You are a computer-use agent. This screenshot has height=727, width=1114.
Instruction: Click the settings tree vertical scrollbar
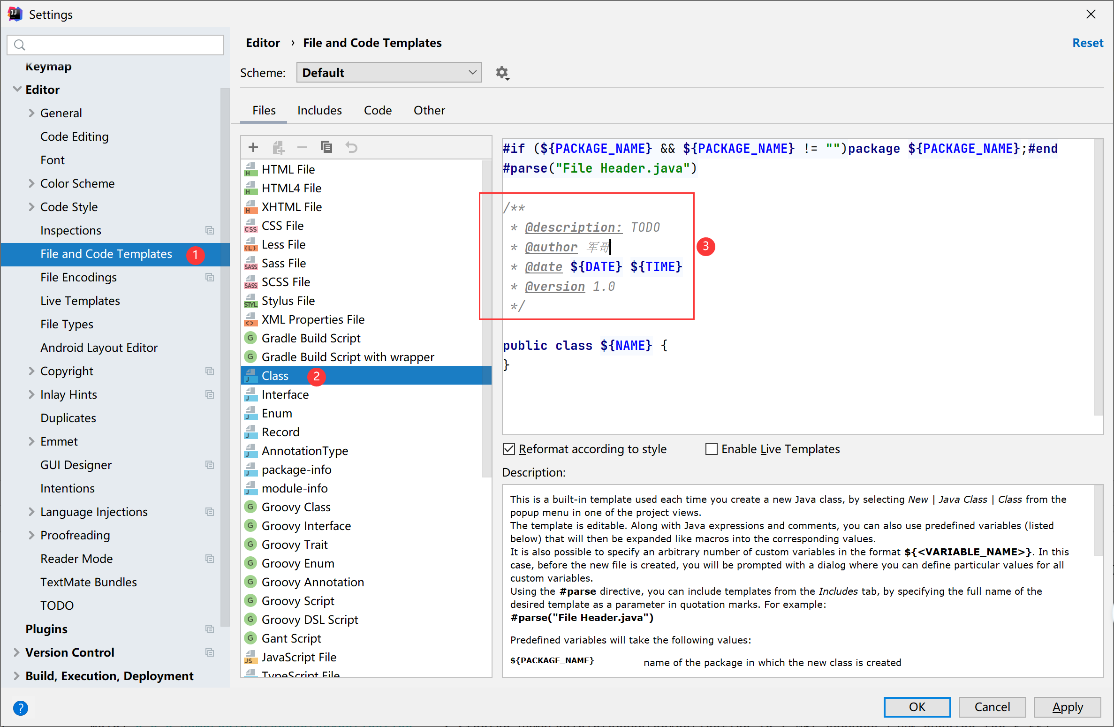click(x=225, y=356)
